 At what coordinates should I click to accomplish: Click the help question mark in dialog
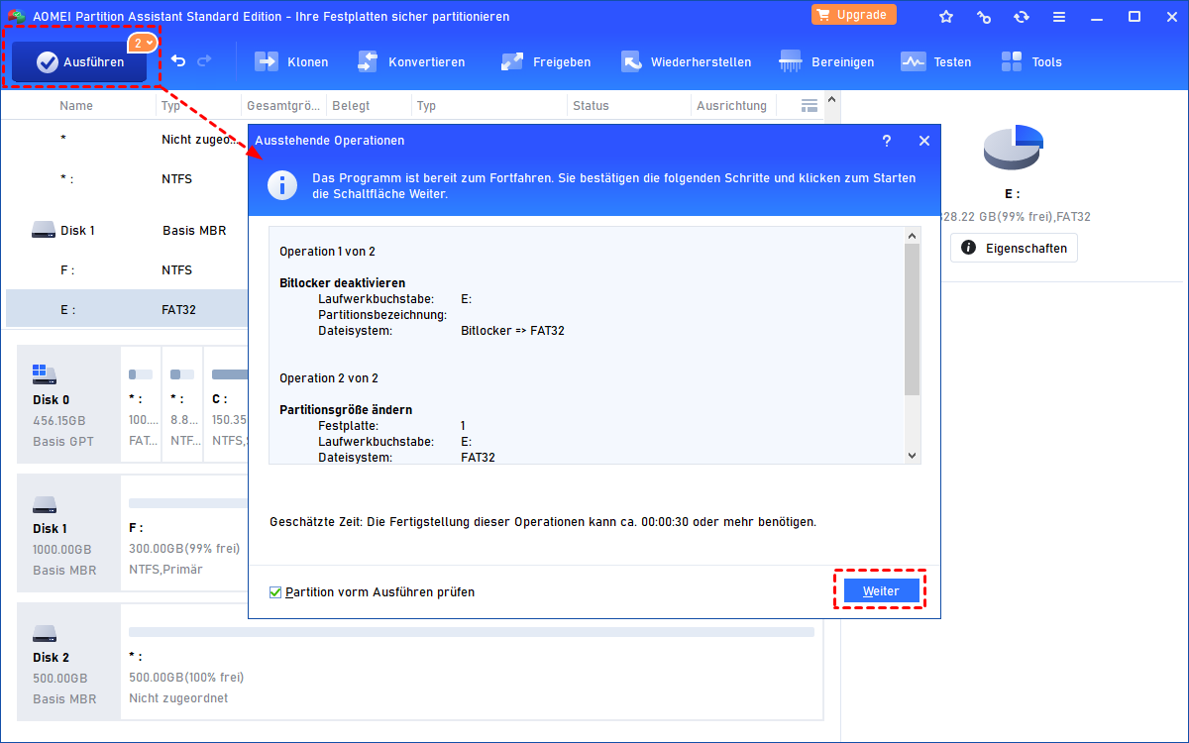tap(887, 141)
